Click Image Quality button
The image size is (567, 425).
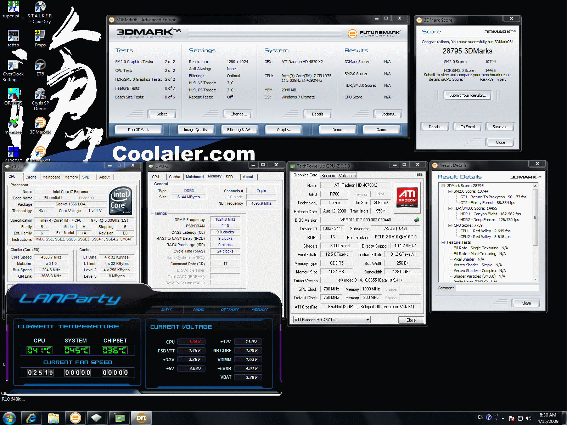(197, 130)
